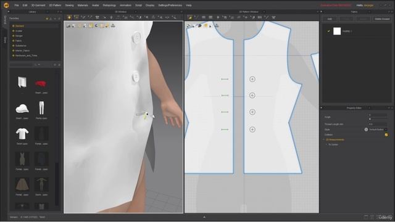Click the round button icon beside Default Button
Screen dimensions: 395x222
click(366, 129)
